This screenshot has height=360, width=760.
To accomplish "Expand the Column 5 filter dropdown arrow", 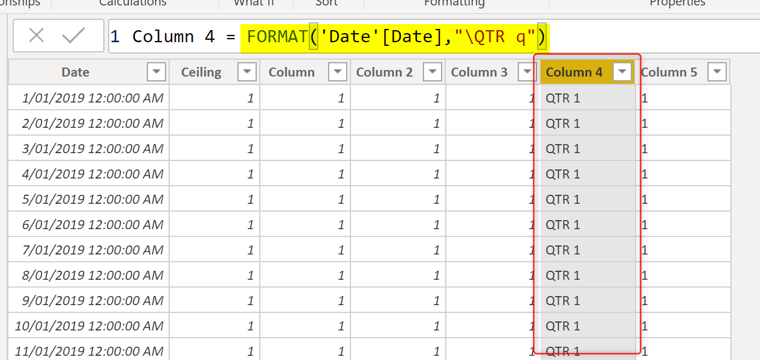I will 717,72.
